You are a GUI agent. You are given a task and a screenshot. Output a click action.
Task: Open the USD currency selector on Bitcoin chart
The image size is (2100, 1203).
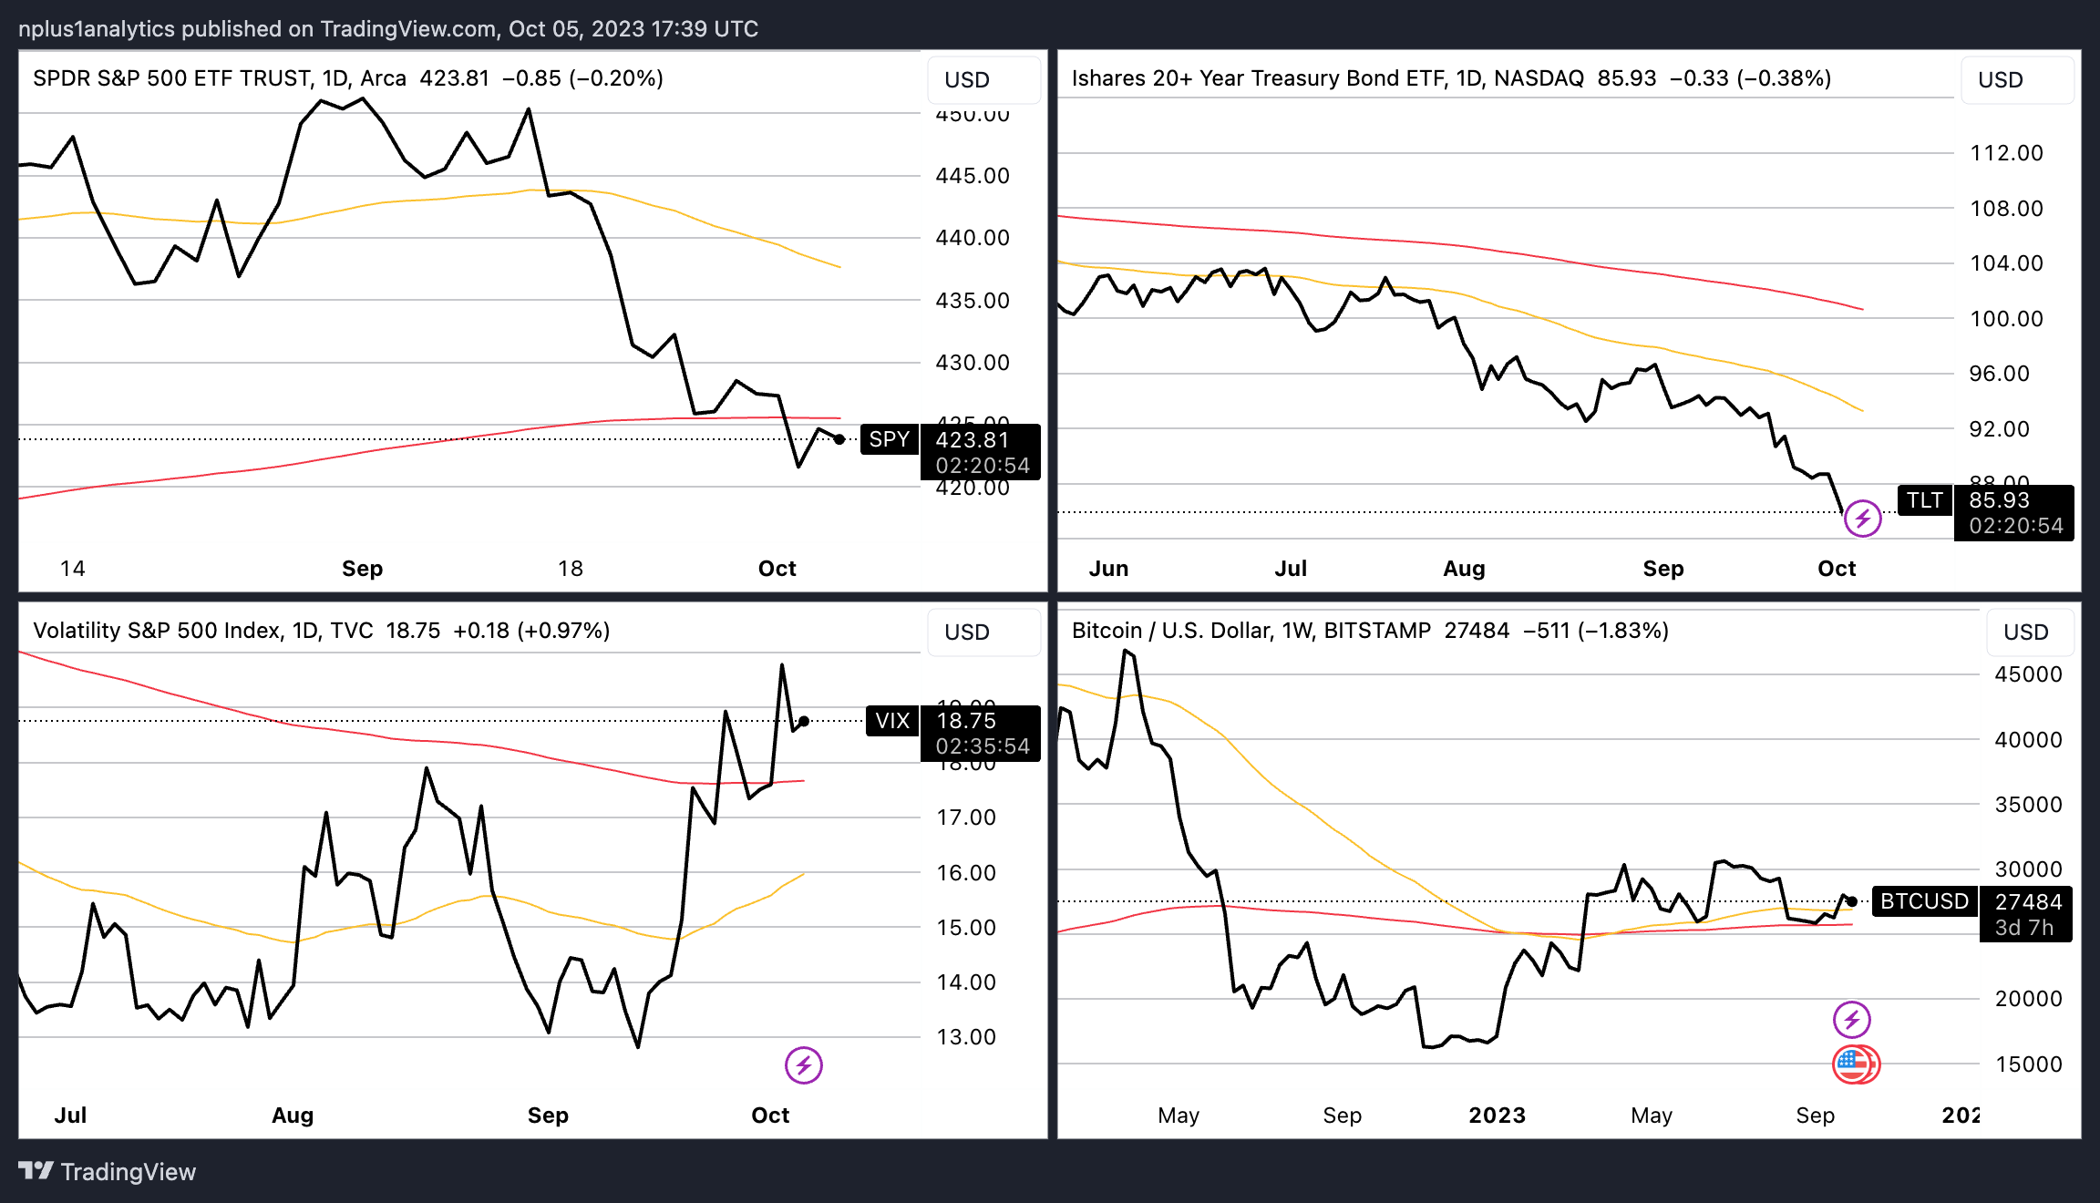pyautogui.click(x=2029, y=632)
